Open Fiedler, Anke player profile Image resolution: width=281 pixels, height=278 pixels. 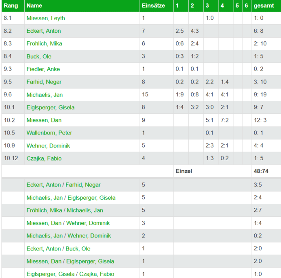(x=43, y=69)
